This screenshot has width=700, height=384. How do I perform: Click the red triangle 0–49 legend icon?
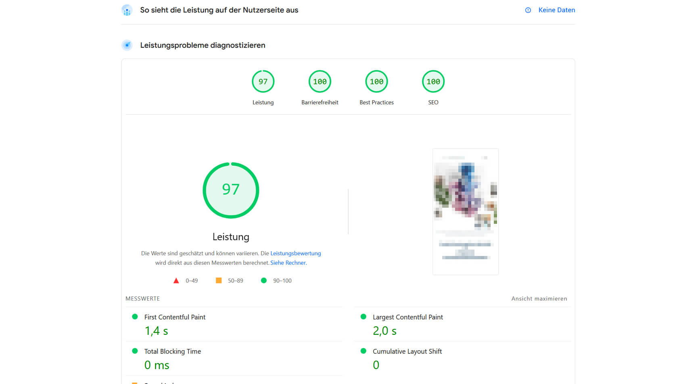pyautogui.click(x=176, y=281)
